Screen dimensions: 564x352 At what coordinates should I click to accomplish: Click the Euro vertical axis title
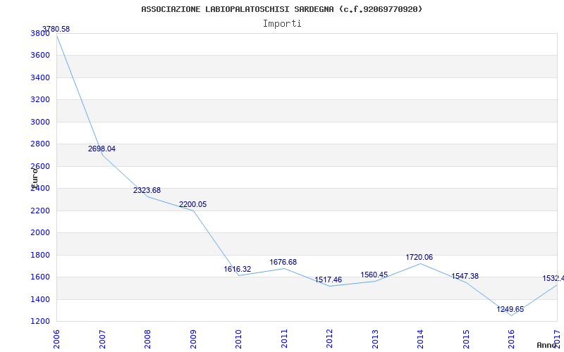tap(34, 177)
